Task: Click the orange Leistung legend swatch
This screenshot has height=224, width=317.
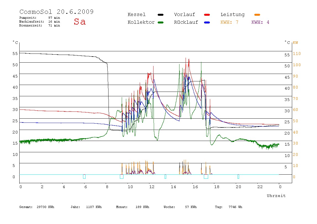Action: click(x=257, y=15)
